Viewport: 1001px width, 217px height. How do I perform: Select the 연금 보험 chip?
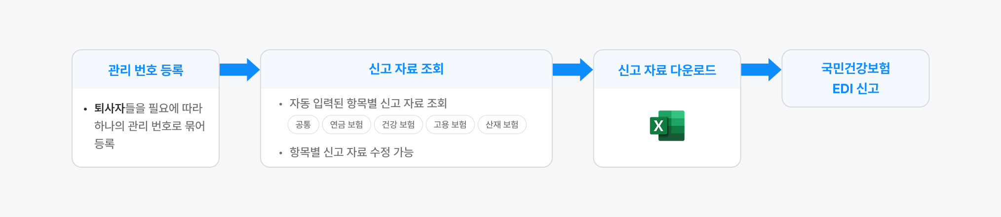point(346,125)
